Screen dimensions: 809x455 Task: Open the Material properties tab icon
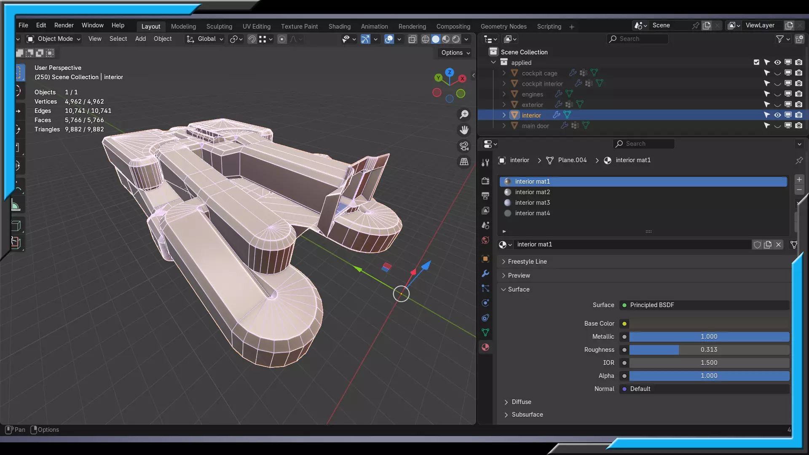(x=485, y=347)
